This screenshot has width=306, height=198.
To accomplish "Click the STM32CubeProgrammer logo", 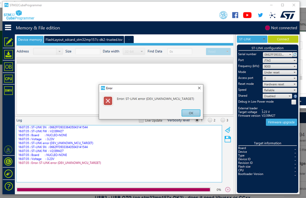I will point(19,15).
